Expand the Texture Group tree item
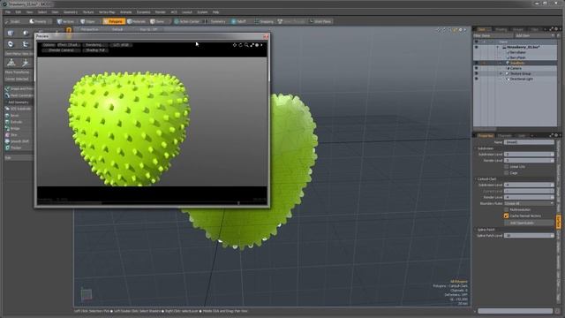The image size is (565, 318). pos(501,73)
